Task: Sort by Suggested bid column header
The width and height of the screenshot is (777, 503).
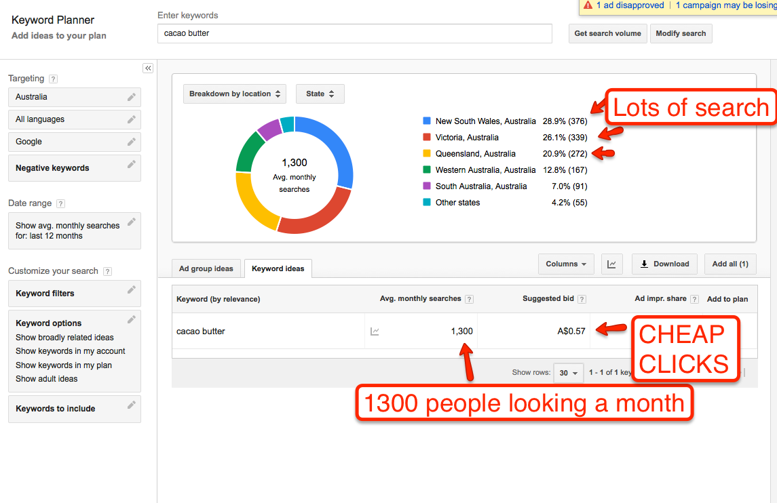Action: (x=548, y=299)
